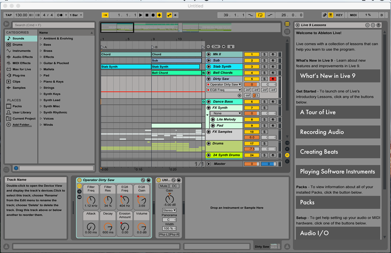Screen dimensions: 391x253
Task: Save the Operator Dirty Saw preset
Action: tap(149, 180)
